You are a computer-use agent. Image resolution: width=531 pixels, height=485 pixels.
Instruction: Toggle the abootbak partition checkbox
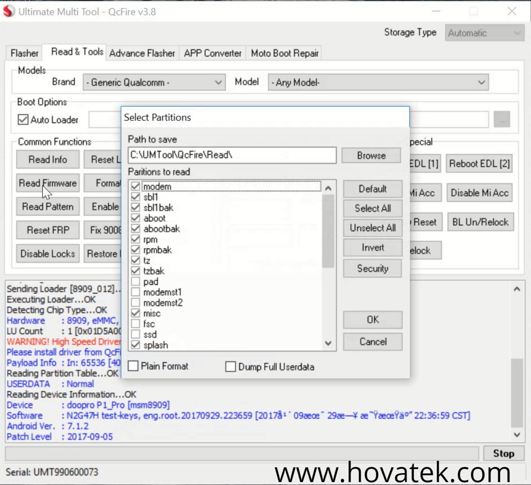(x=135, y=229)
